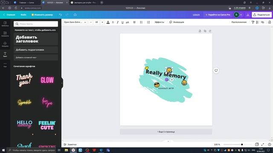Image resolution: width=273 pixels, height=153 pixels.
Task: Lock the page icon above canvas
Action: (200, 31)
